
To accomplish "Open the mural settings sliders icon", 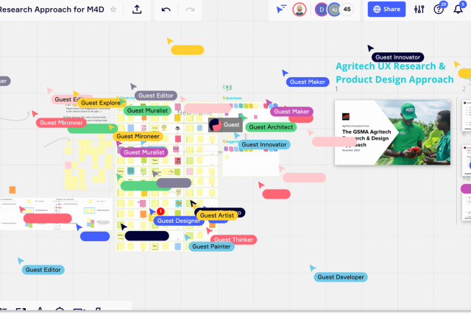I will [419, 10].
